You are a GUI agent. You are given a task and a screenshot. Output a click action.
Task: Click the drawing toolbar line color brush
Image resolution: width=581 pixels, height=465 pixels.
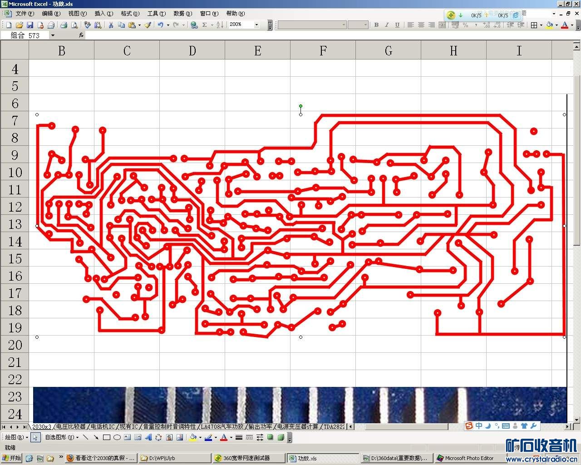click(x=208, y=437)
